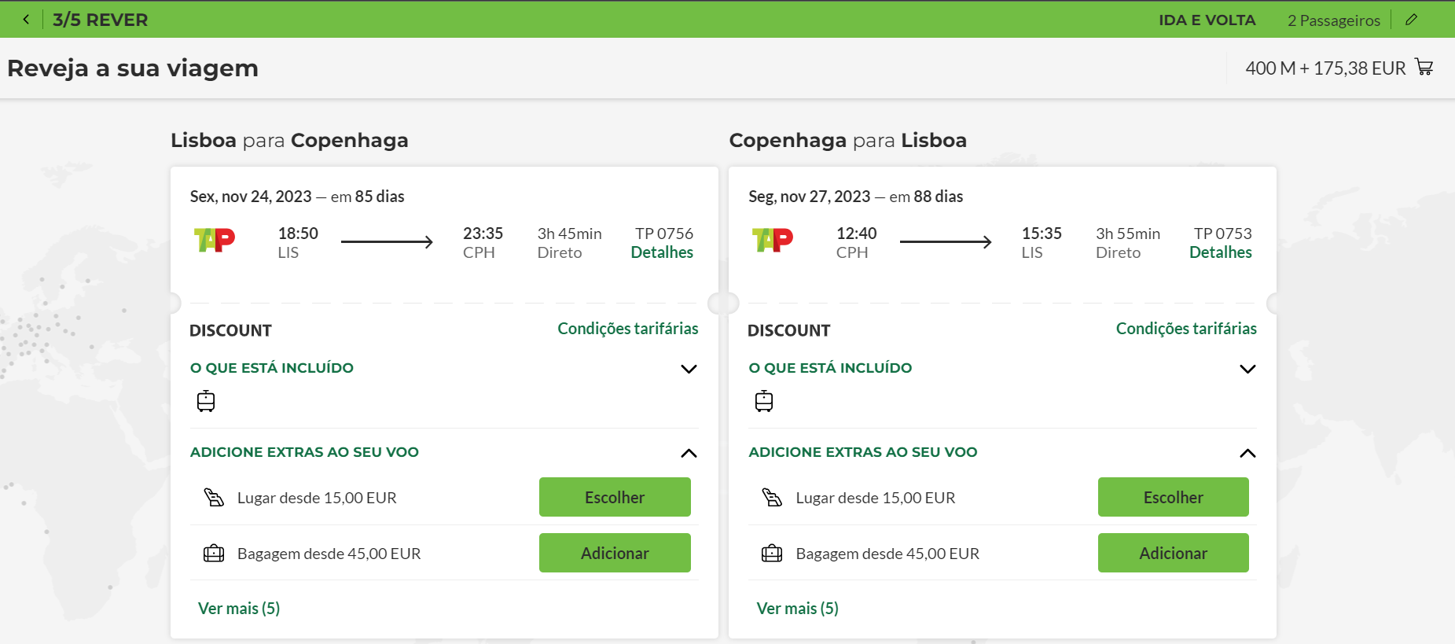
Task: Show more extras for Lisboa-Copenhaga via Ver mais (5)
Action: coord(239,609)
